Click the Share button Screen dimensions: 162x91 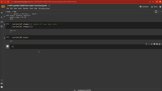pos(154,7)
